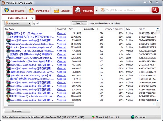Click disc icon of Zooskool row

pyautogui.click(x=8, y=44)
